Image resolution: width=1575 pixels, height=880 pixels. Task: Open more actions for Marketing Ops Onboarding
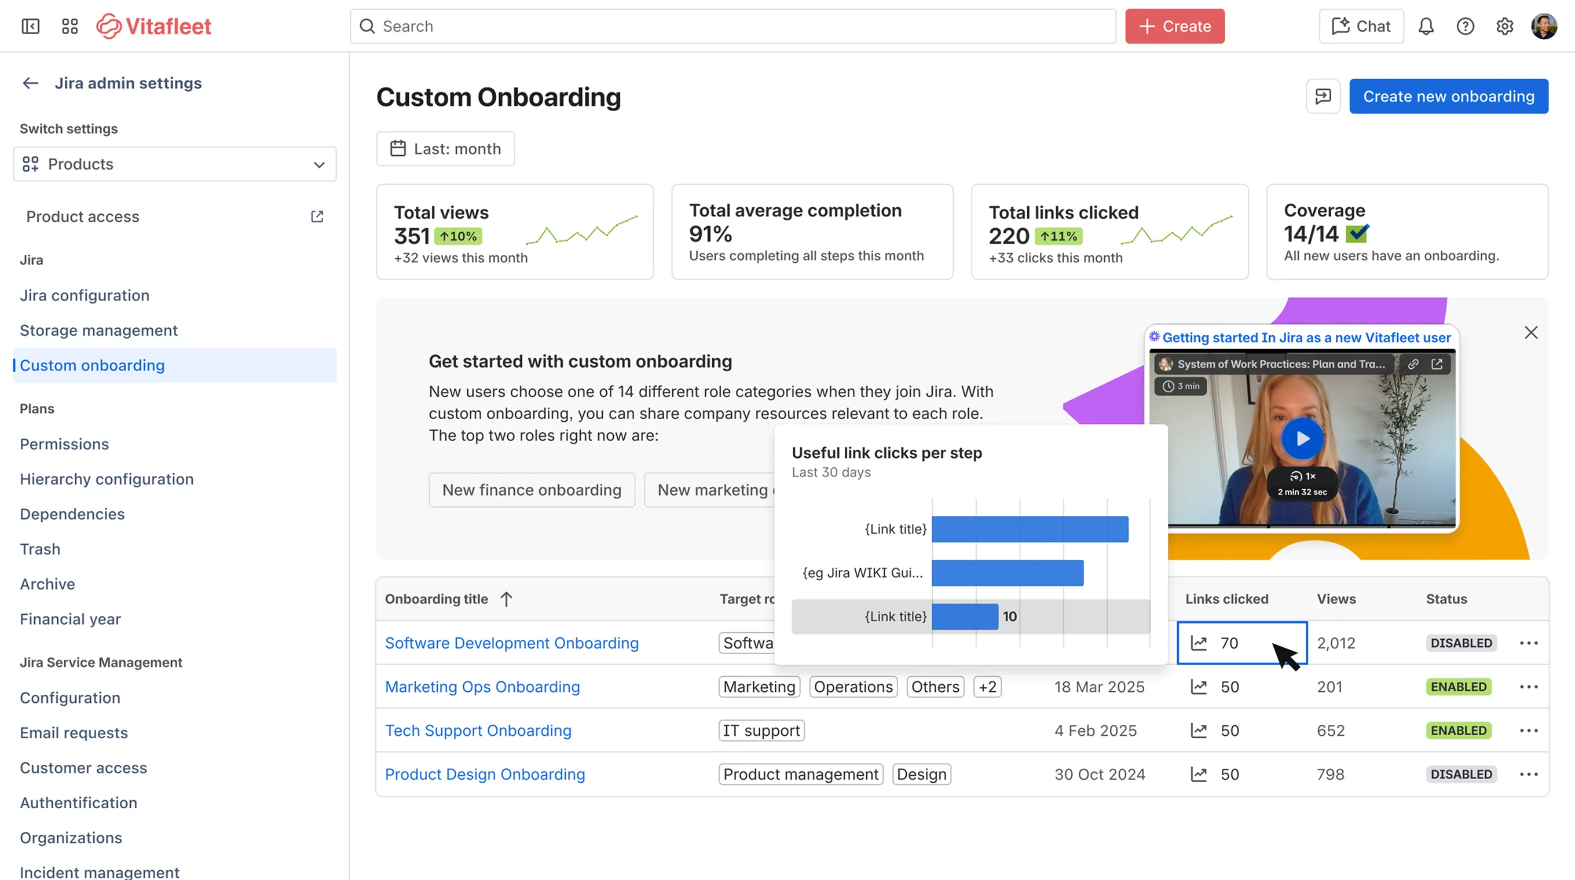pos(1529,687)
